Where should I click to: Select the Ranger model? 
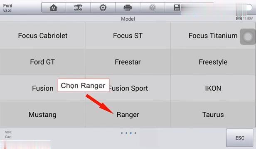coord(128,115)
